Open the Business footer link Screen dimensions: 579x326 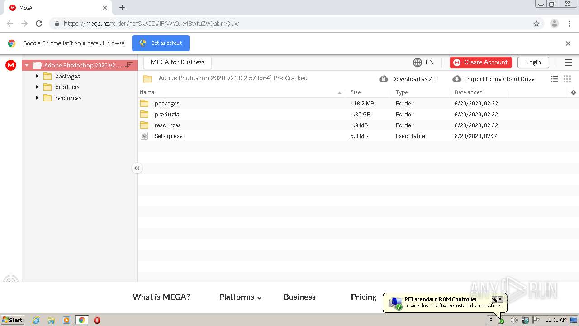pyautogui.click(x=299, y=297)
